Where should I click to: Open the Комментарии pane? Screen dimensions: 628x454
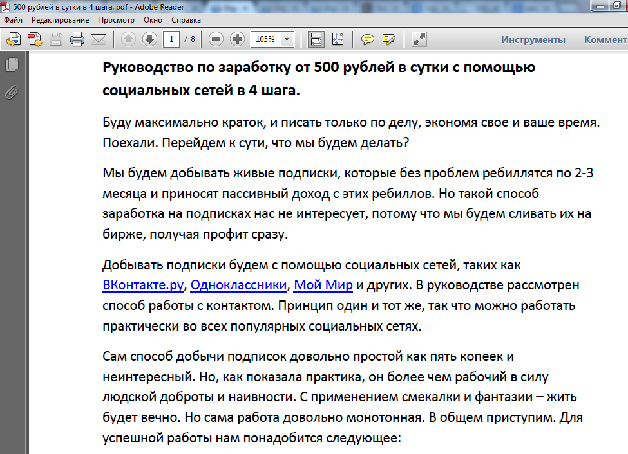click(605, 40)
